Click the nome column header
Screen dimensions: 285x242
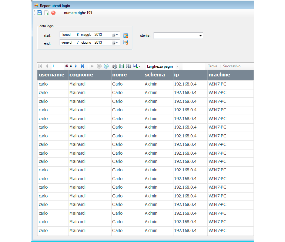pyautogui.click(x=128, y=75)
